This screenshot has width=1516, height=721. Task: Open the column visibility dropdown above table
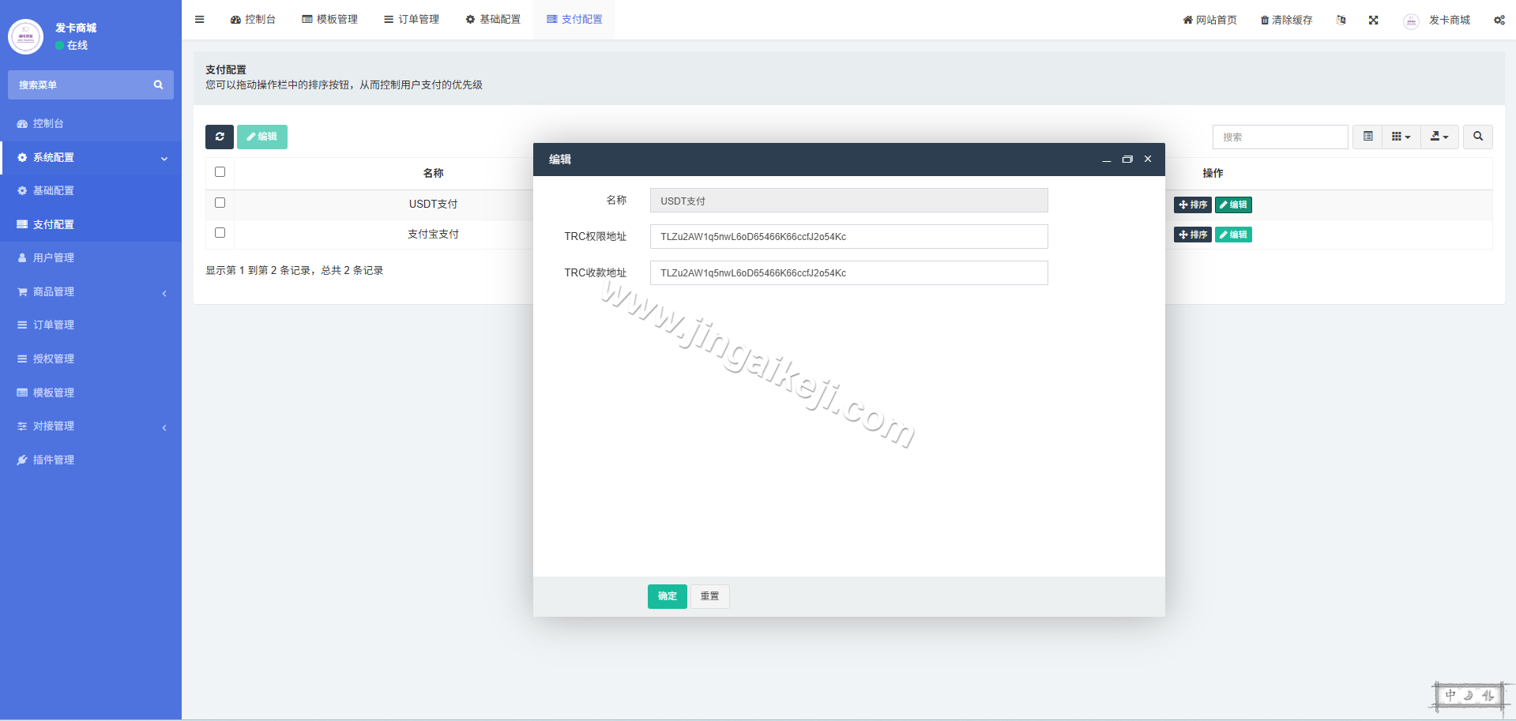[x=1401, y=137]
